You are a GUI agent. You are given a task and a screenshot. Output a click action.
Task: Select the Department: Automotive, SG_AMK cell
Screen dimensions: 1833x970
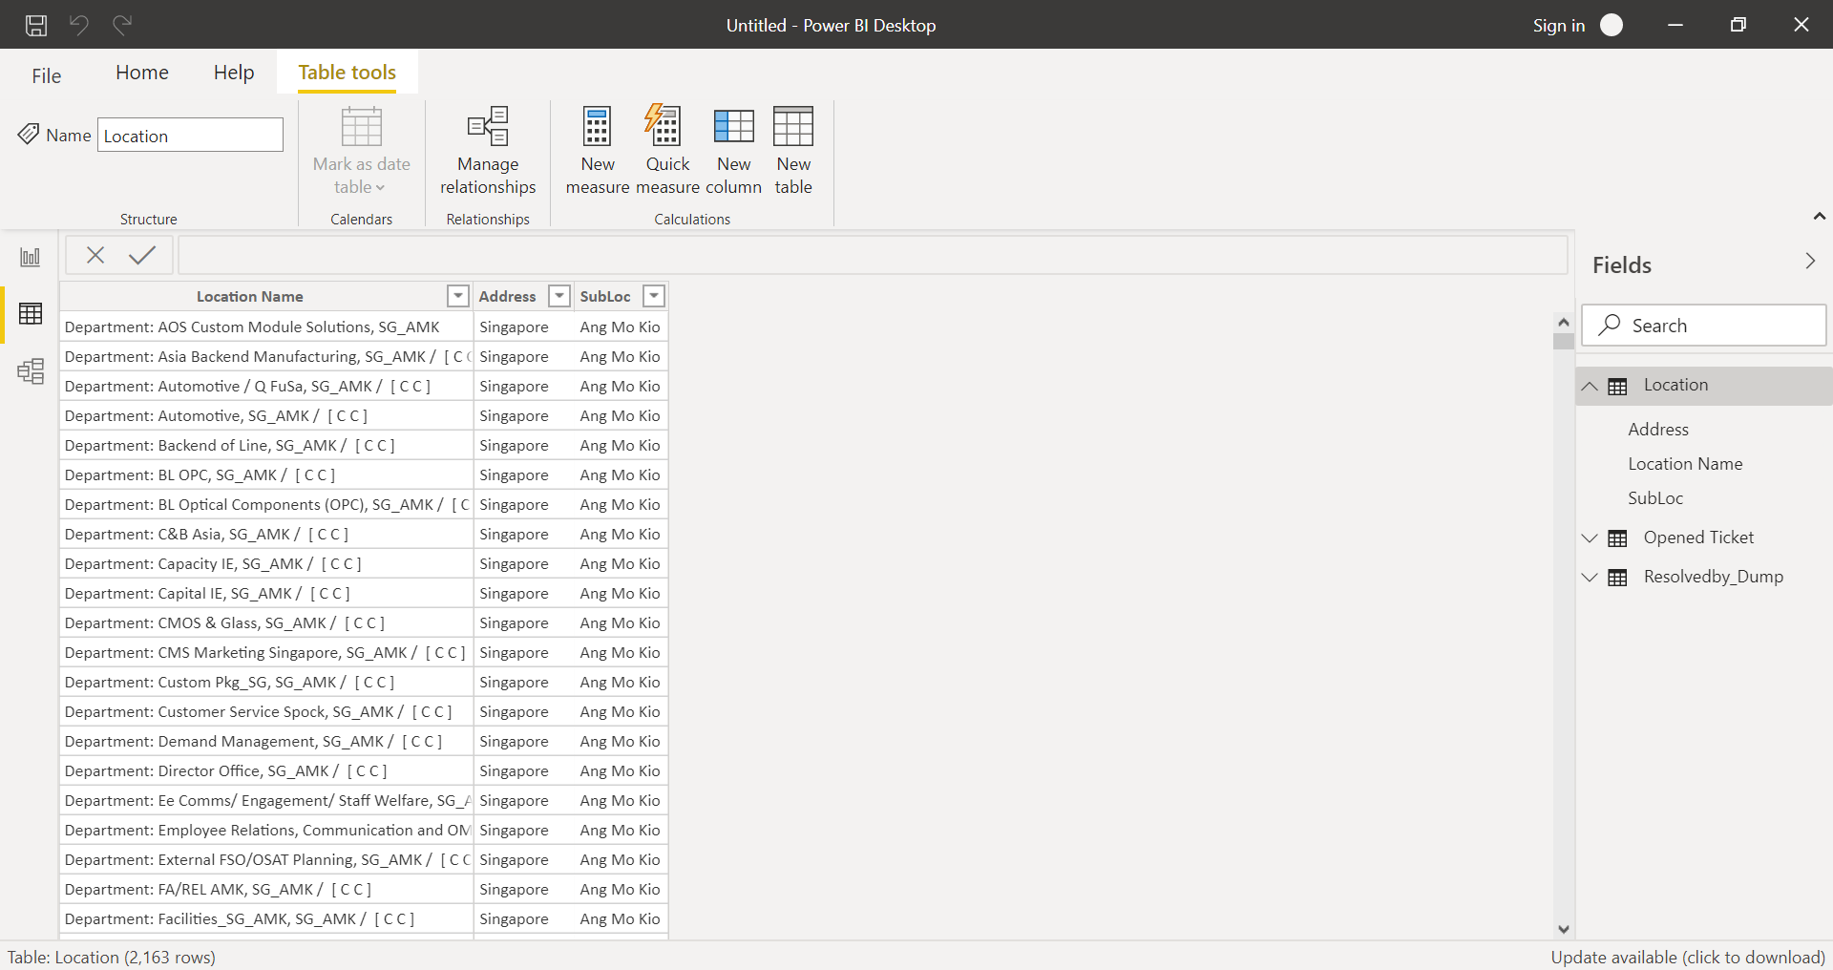pos(266,416)
